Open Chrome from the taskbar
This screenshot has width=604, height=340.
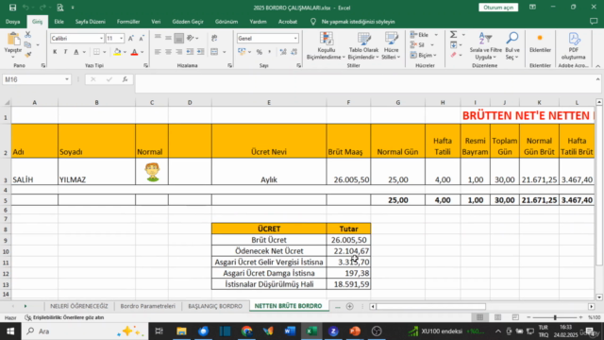(246, 331)
